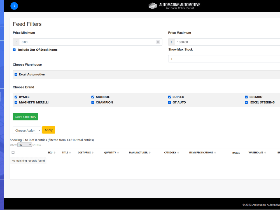
Task: Sort table by COST PRICE column
Action: [85, 153]
